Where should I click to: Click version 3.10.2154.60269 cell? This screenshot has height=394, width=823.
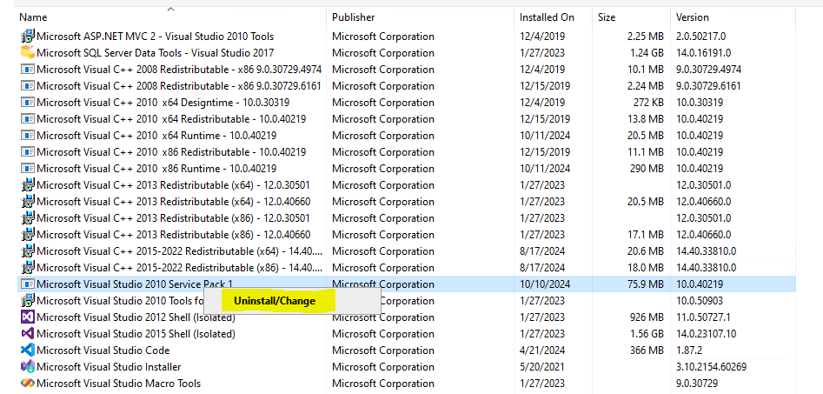pos(711,367)
